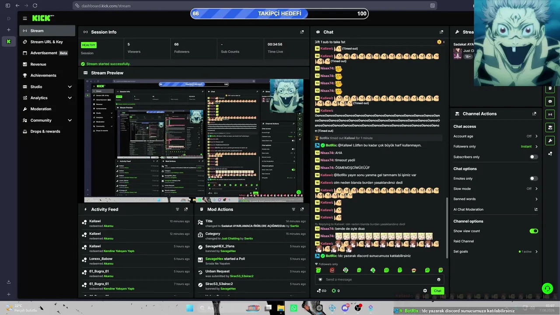Viewport: 560px width, 315px height.
Task: Open AI Chat Moderation external link
Action: (536, 210)
